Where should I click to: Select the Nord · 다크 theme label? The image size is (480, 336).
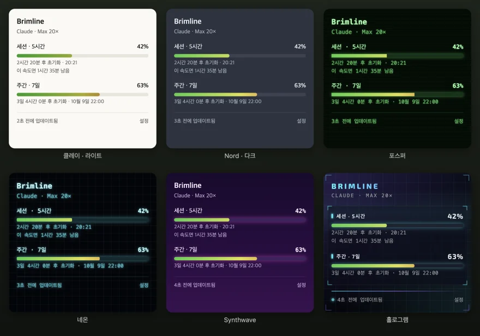(239, 156)
